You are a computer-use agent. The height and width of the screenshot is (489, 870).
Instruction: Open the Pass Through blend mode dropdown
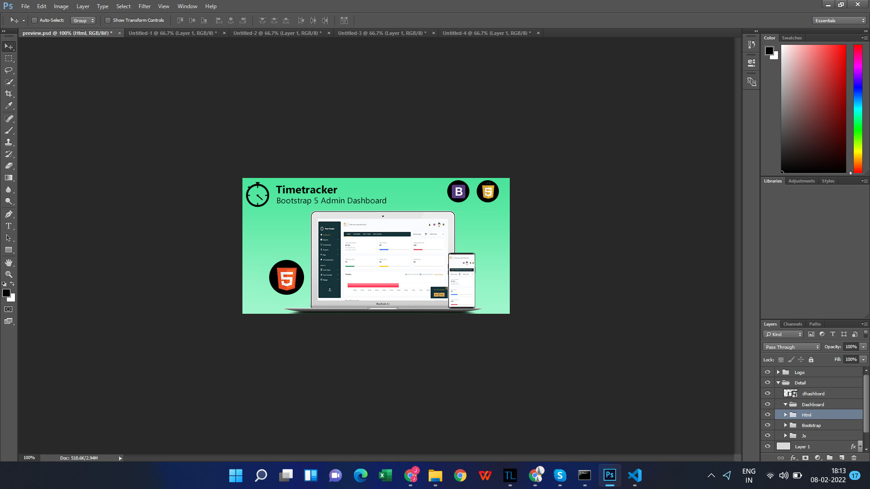coord(792,347)
